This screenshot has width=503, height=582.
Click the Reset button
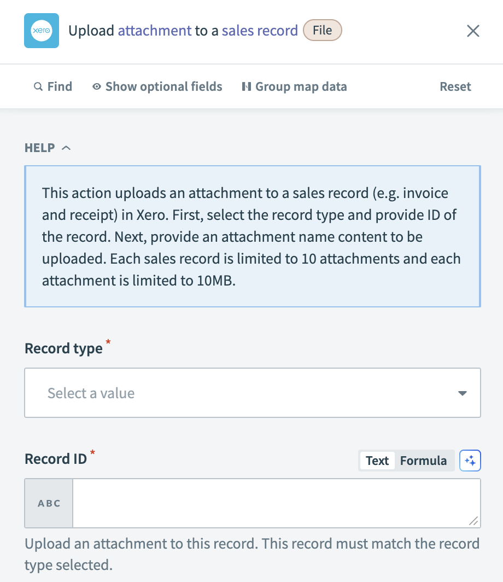click(x=455, y=86)
